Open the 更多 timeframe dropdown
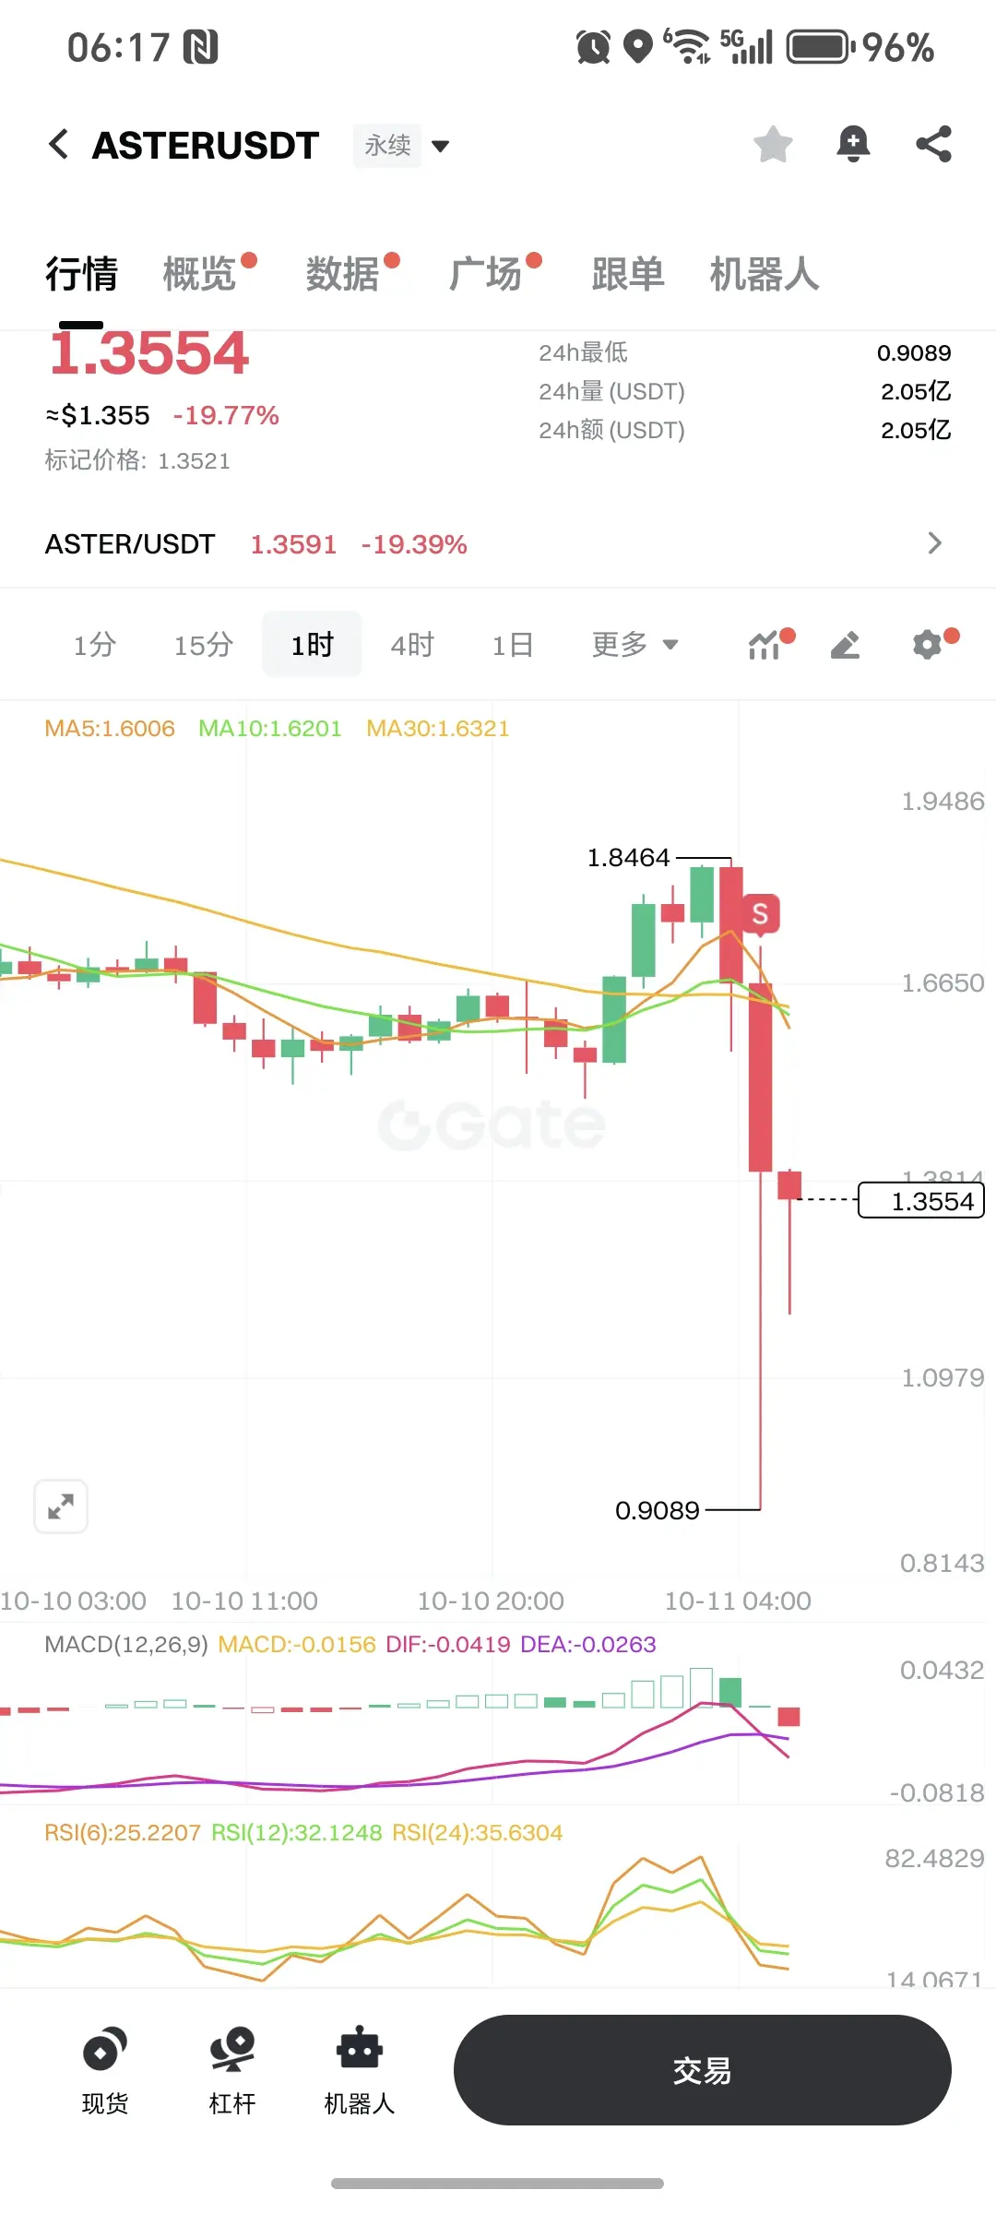 [635, 644]
